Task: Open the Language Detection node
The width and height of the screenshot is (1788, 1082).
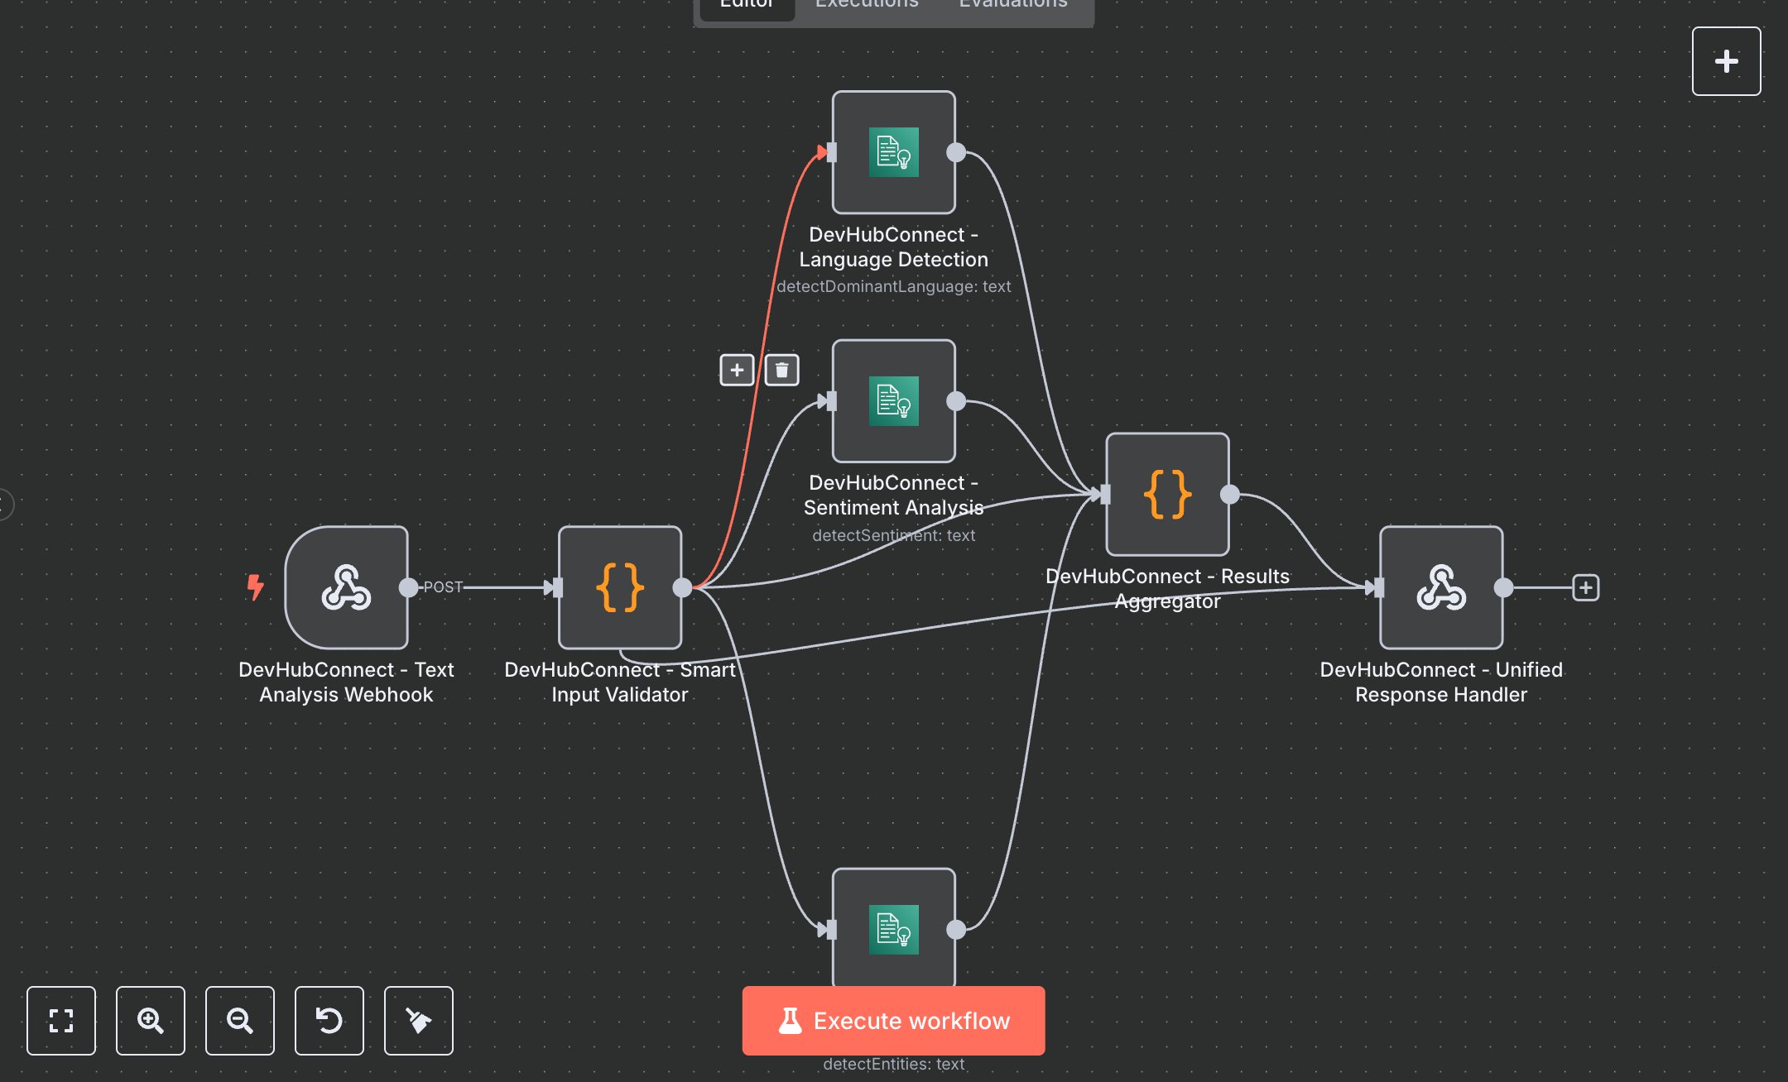Action: click(893, 151)
